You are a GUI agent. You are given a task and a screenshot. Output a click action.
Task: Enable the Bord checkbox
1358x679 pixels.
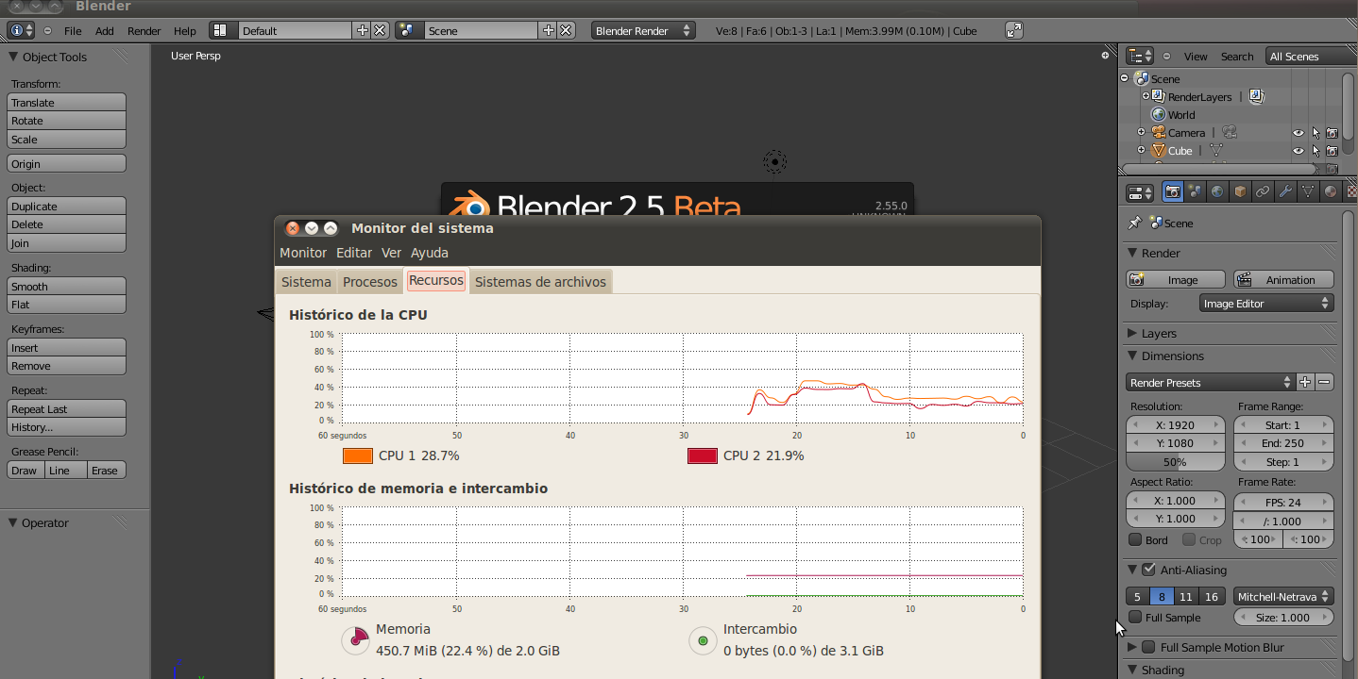click(x=1135, y=540)
